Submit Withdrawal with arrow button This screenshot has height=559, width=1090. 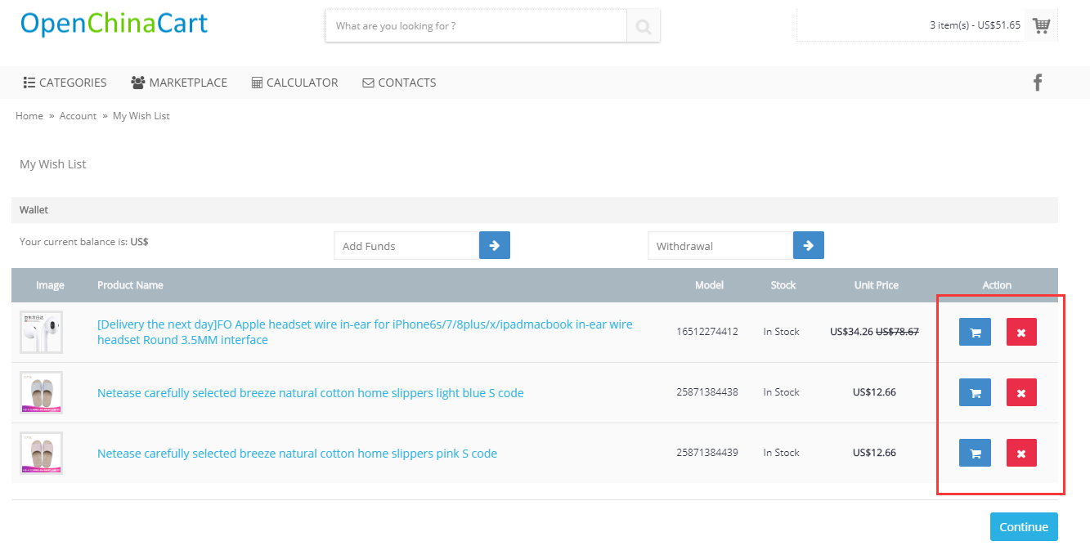809,245
